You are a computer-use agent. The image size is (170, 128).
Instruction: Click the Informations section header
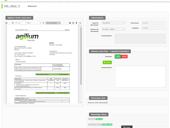97,18
